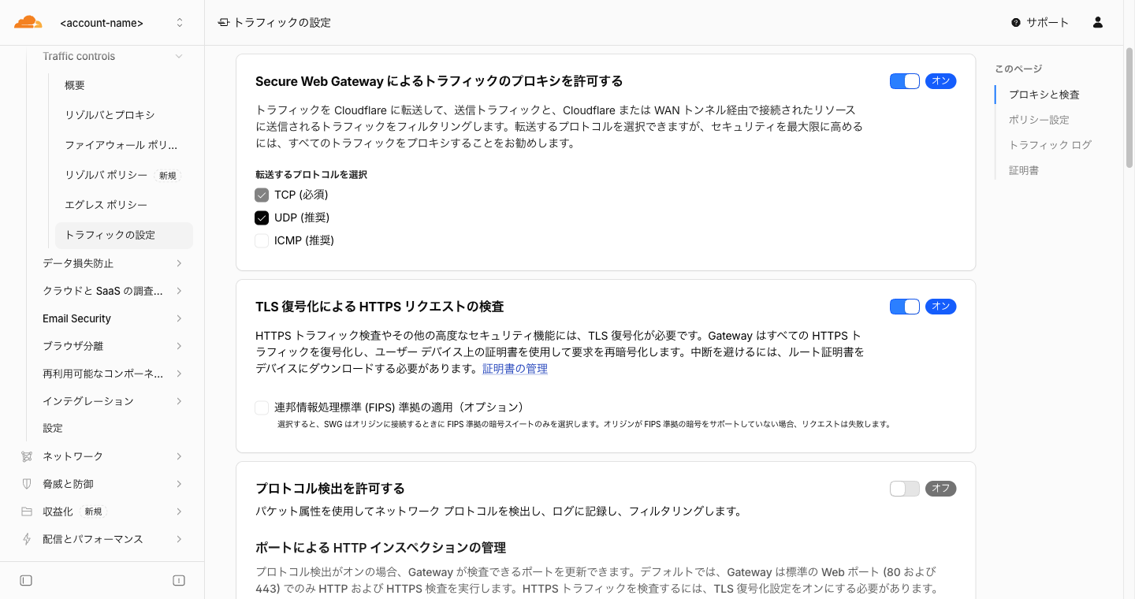1135x599 pixels.
Task: Click the Cloudflare cloud logo
Action: coord(28,22)
